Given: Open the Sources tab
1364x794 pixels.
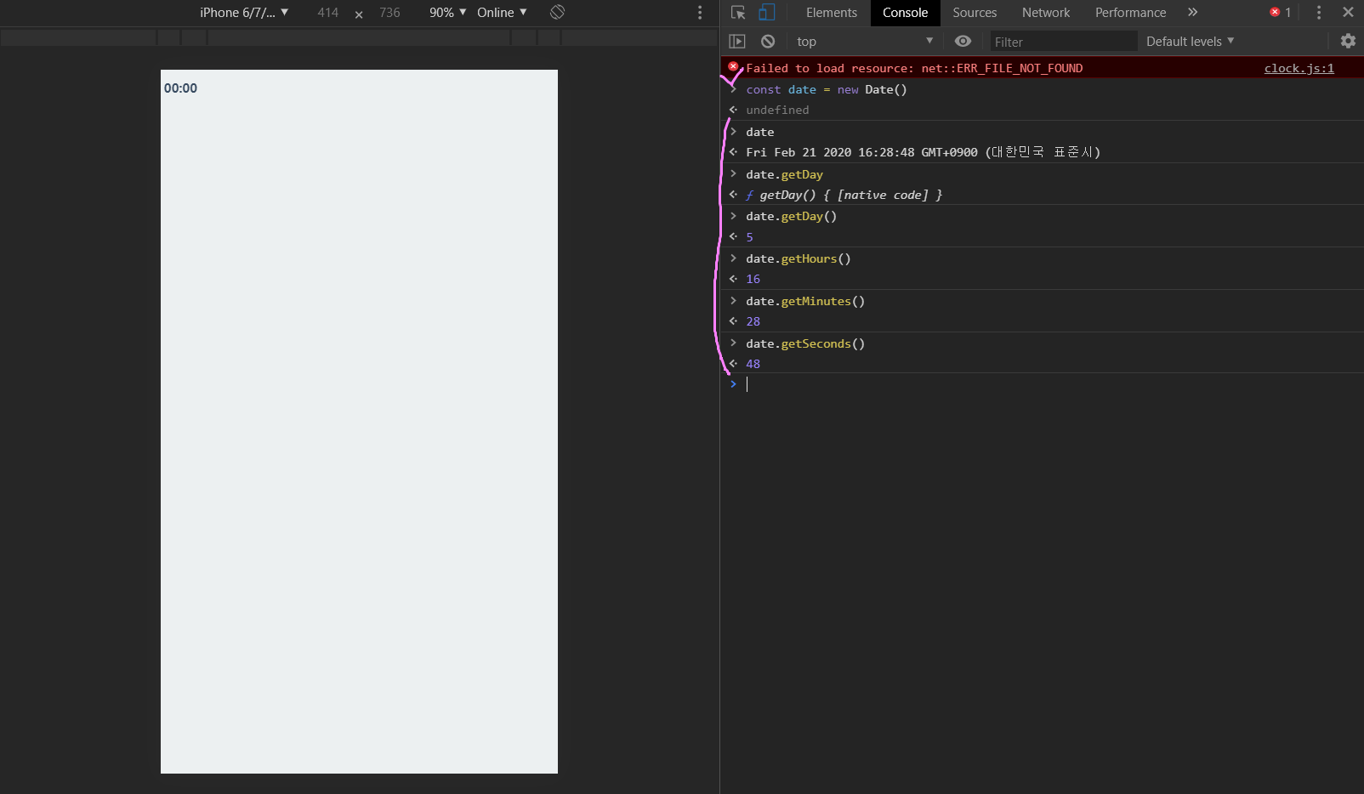Looking at the screenshot, I should tap(975, 13).
